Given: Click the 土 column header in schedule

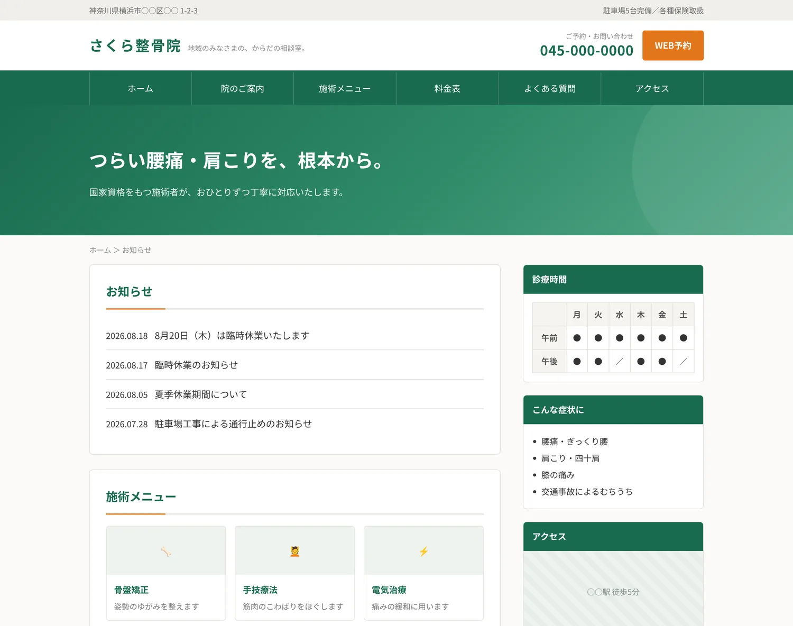Looking at the screenshot, I should pos(684,315).
